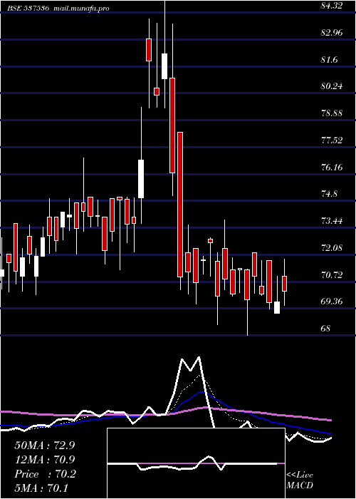Click the 74.8 price axis label

pyautogui.click(x=329, y=193)
